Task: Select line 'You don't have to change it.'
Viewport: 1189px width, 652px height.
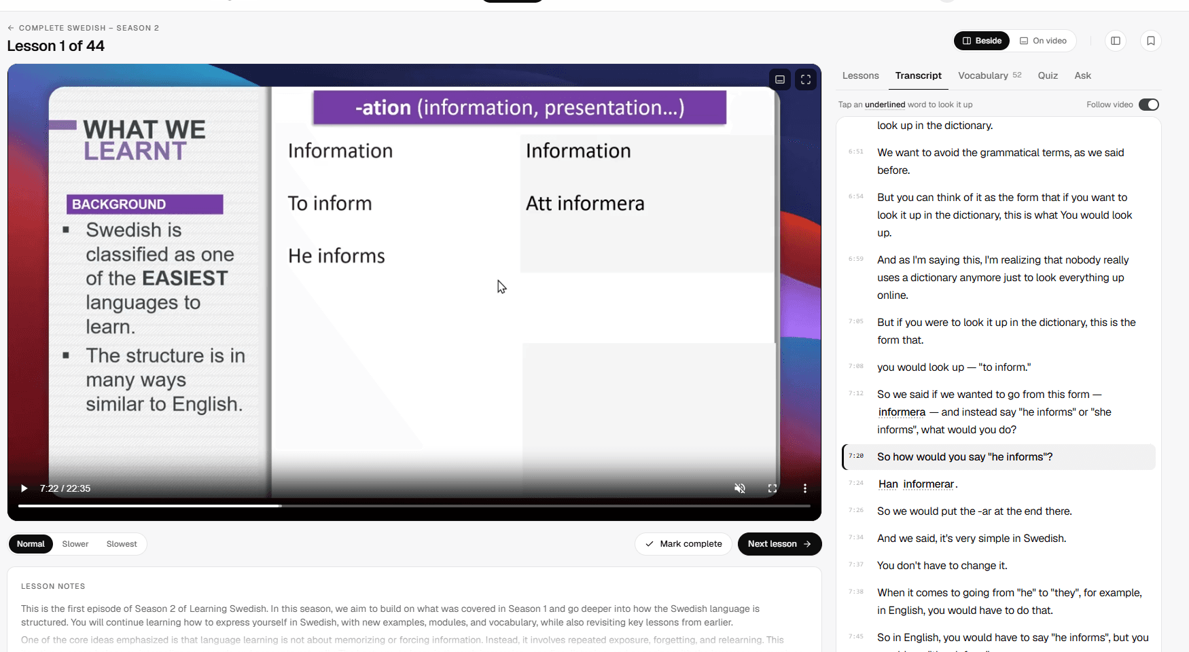Action: point(999,566)
